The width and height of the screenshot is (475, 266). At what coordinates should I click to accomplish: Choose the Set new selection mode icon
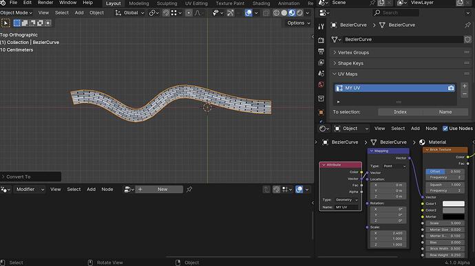click(x=17, y=23)
